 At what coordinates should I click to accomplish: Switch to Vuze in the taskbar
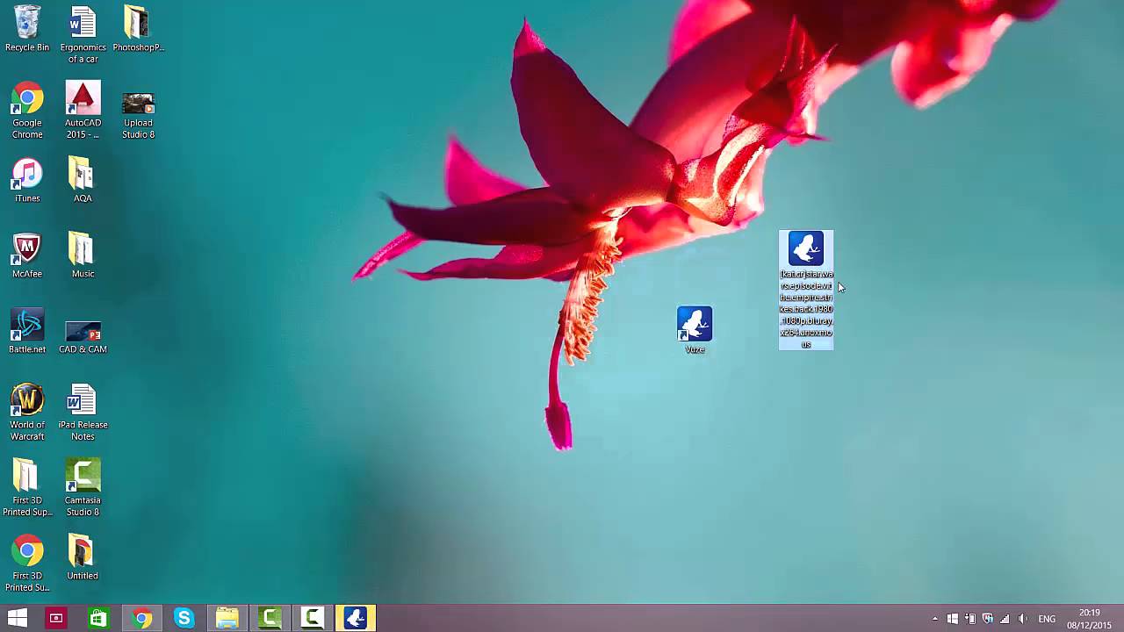point(355,619)
